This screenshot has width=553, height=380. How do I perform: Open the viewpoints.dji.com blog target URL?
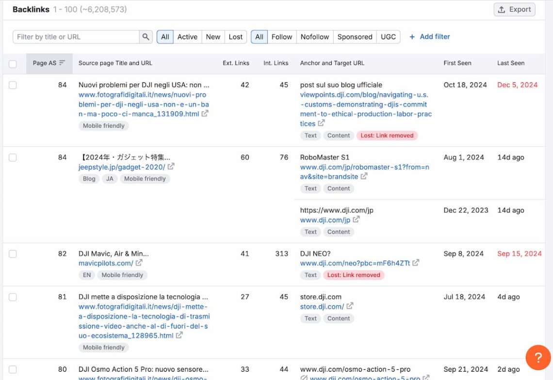click(366, 109)
